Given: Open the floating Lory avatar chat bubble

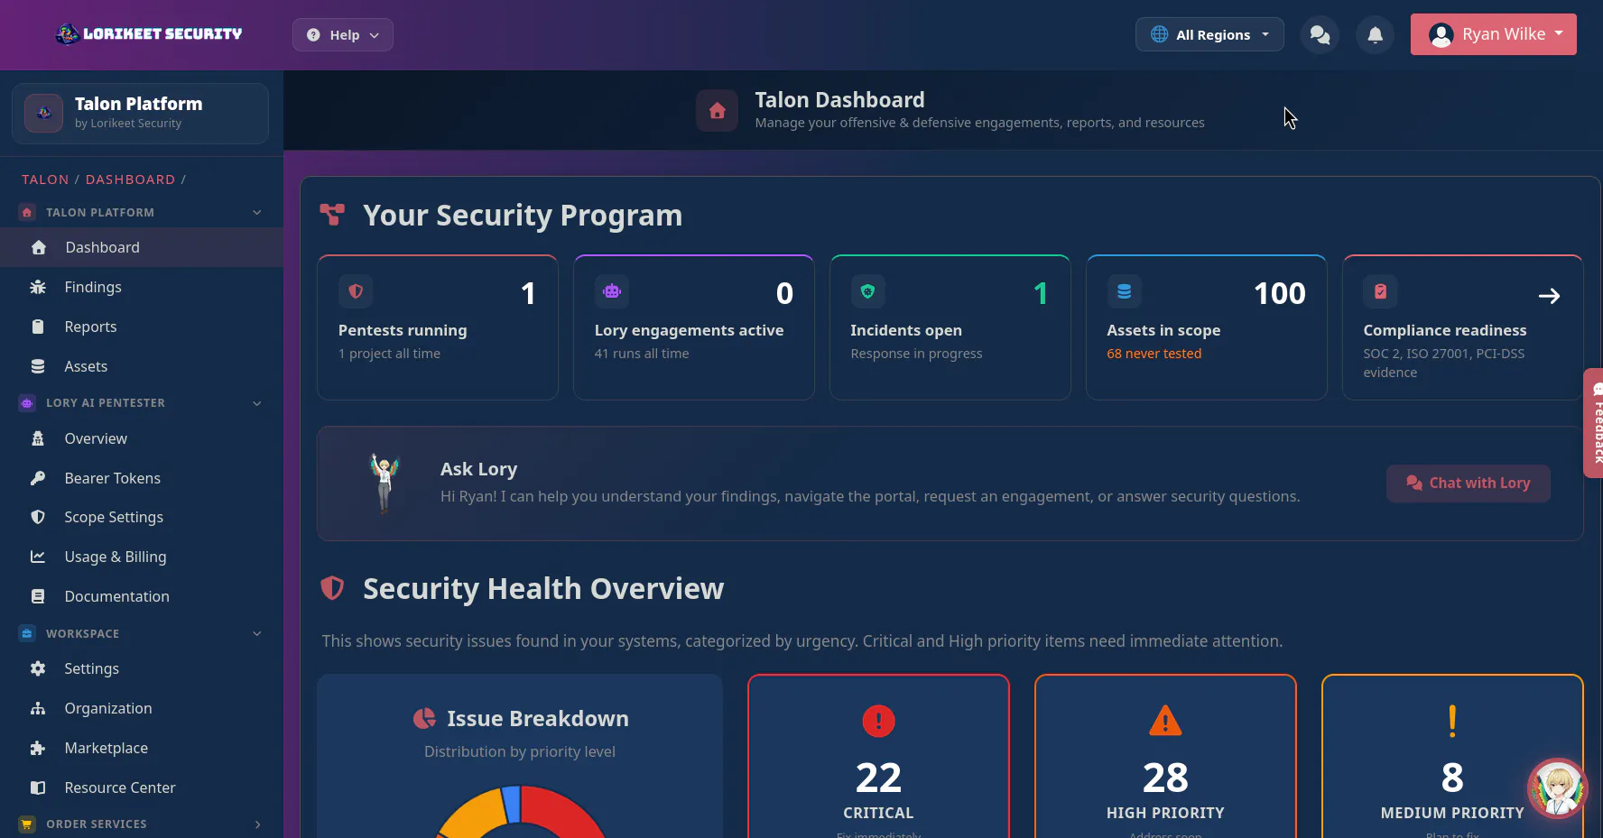Looking at the screenshot, I should tap(1557, 787).
